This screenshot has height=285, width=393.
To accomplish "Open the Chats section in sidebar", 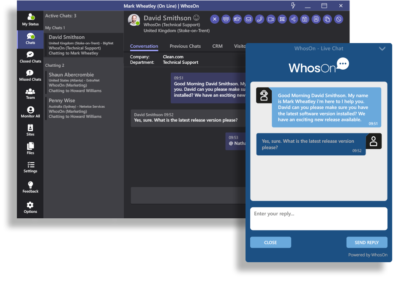I will tap(30, 39).
